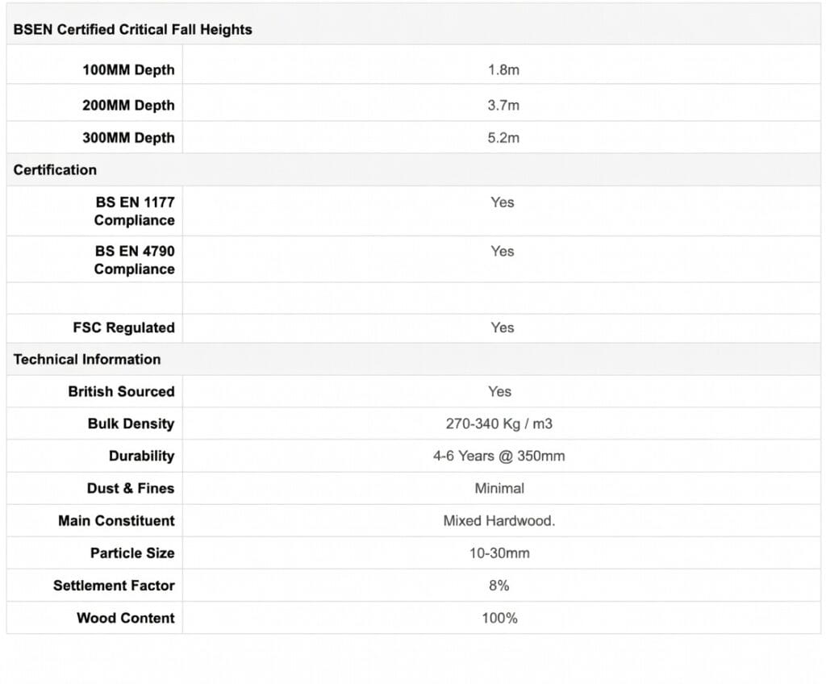Viewport: 826px width, 684px height.
Task: Click the FSC Regulated row label
Action: 123,327
